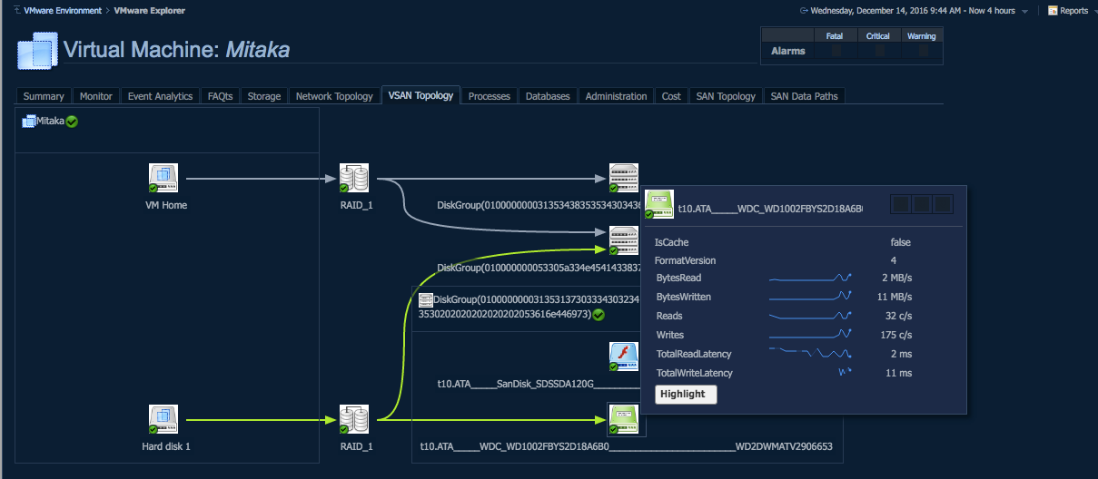This screenshot has height=479, width=1098.
Task: Switch to the SAN Data Paths tab
Action: click(806, 96)
